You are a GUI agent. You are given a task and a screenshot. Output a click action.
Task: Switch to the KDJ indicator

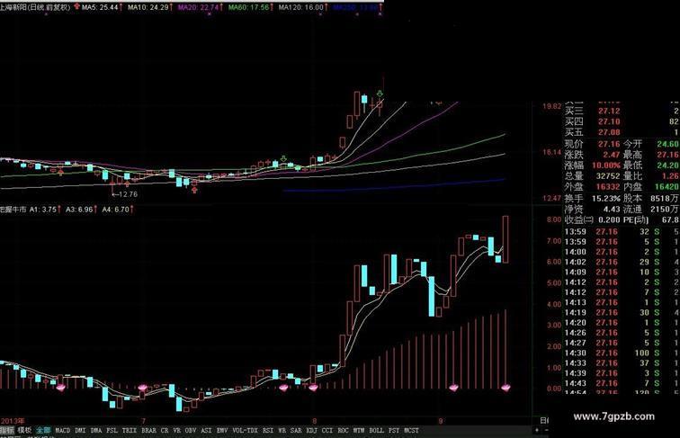312,430
